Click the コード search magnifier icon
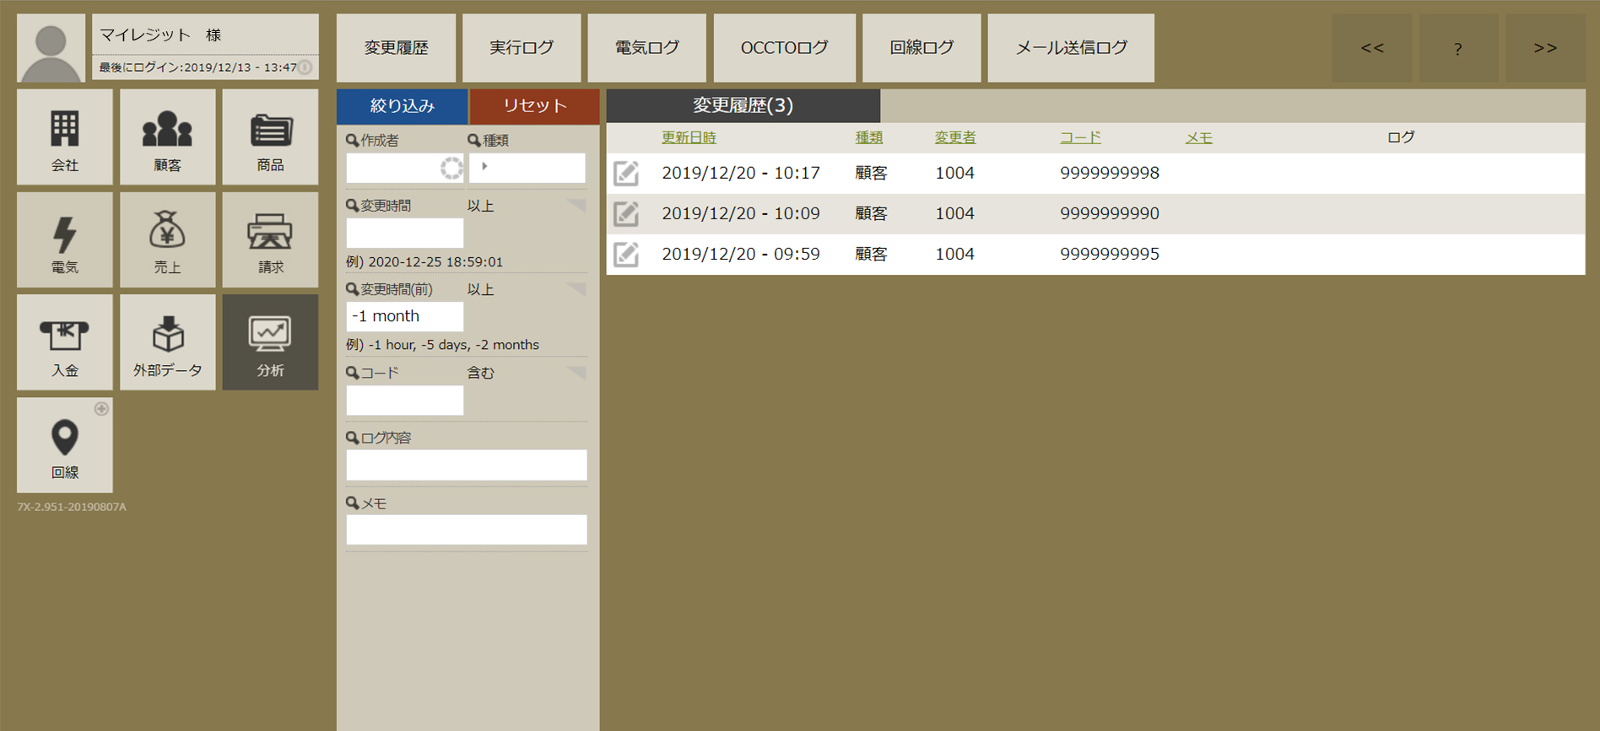The height and width of the screenshot is (731, 1600). 353,373
